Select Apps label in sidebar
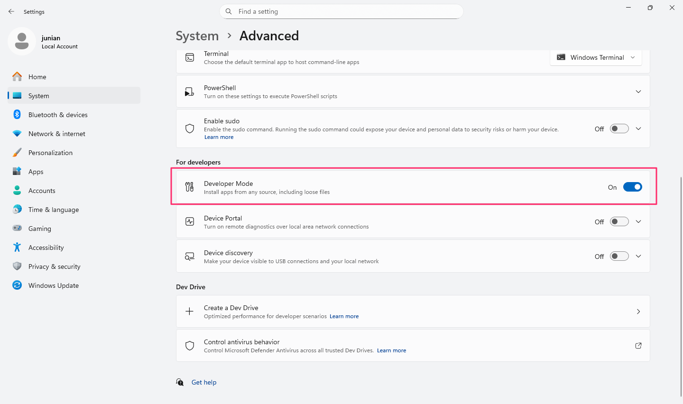This screenshot has height=404, width=683. 36,172
